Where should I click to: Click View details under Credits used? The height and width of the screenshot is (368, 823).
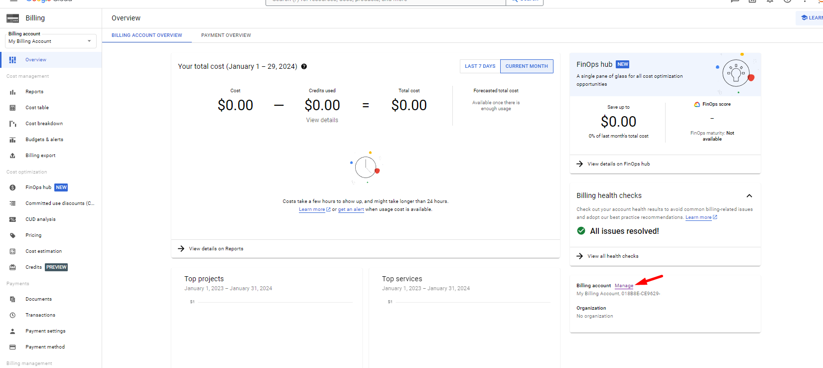tap(322, 120)
